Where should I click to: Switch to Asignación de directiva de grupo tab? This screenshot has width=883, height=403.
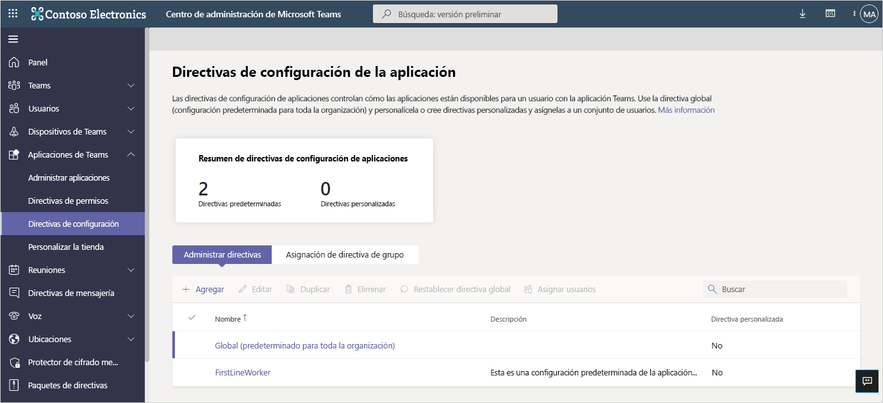click(x=345, y=254)
